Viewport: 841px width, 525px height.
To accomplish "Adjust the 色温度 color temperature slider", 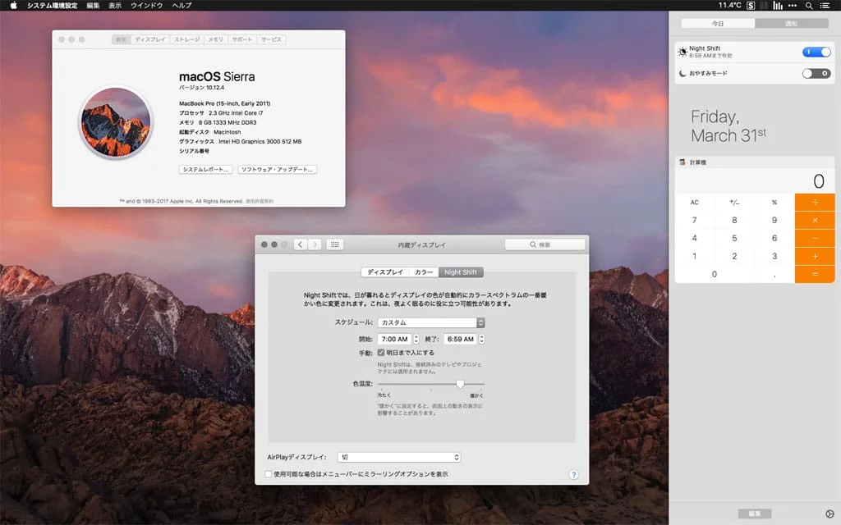I will click(460, 384).
